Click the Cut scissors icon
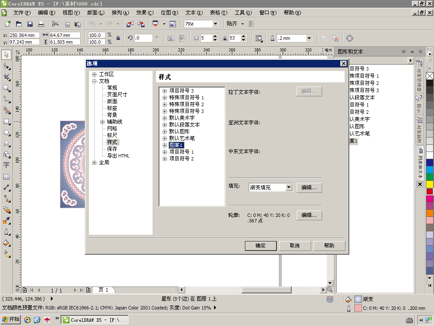Viewport: 434px width, 326px height. click(x=56, y=24)
